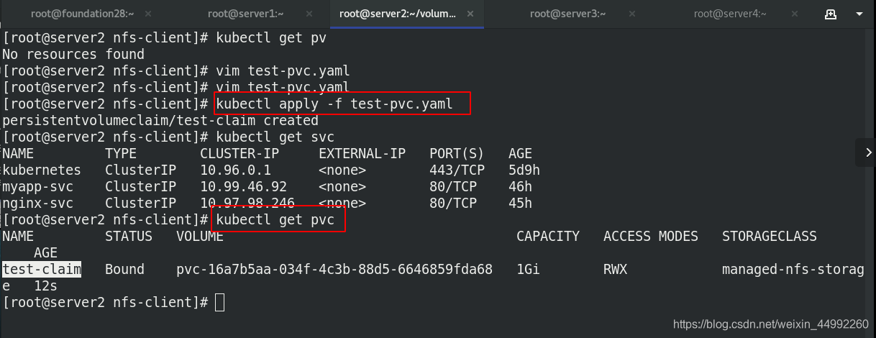The image size is (876, 338).
Task: Select ClusterIP type in kubernetes row
Action: coord(140,170)
